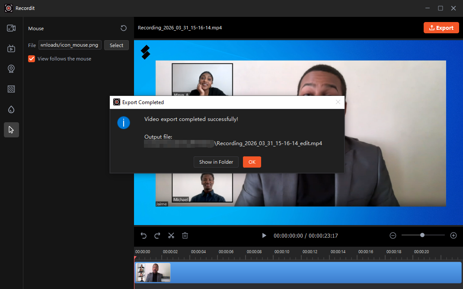Open the water drop watermark icon
The image size is (463, 289).
(x=11, y=109)
